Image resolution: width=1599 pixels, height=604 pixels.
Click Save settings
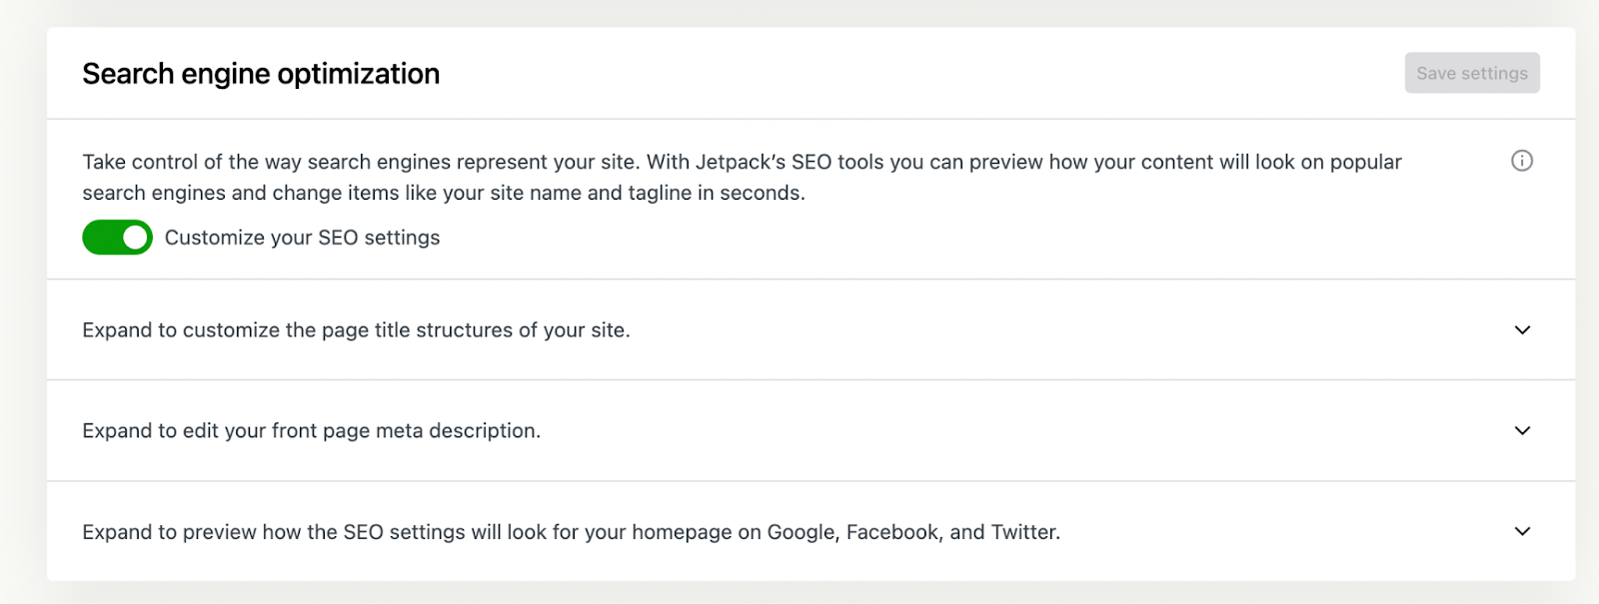[x=1471, y=72]
